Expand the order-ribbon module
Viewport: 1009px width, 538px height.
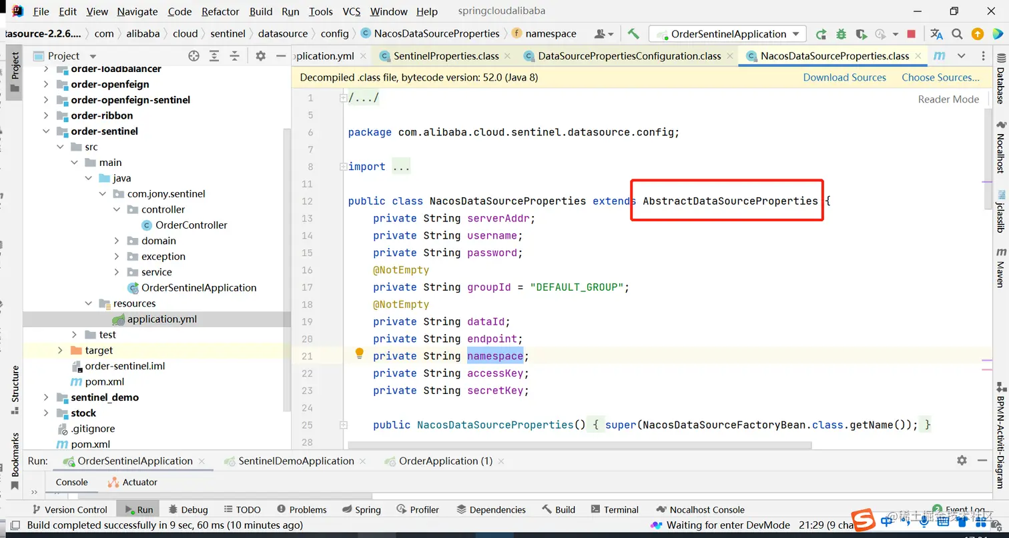click(46, 115)
